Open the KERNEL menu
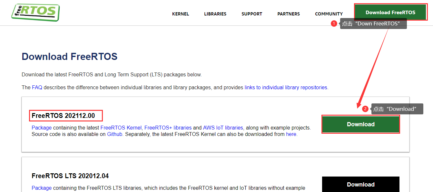Image resolution: width=433 pixels, height=192 pixels. click(181, 14)
